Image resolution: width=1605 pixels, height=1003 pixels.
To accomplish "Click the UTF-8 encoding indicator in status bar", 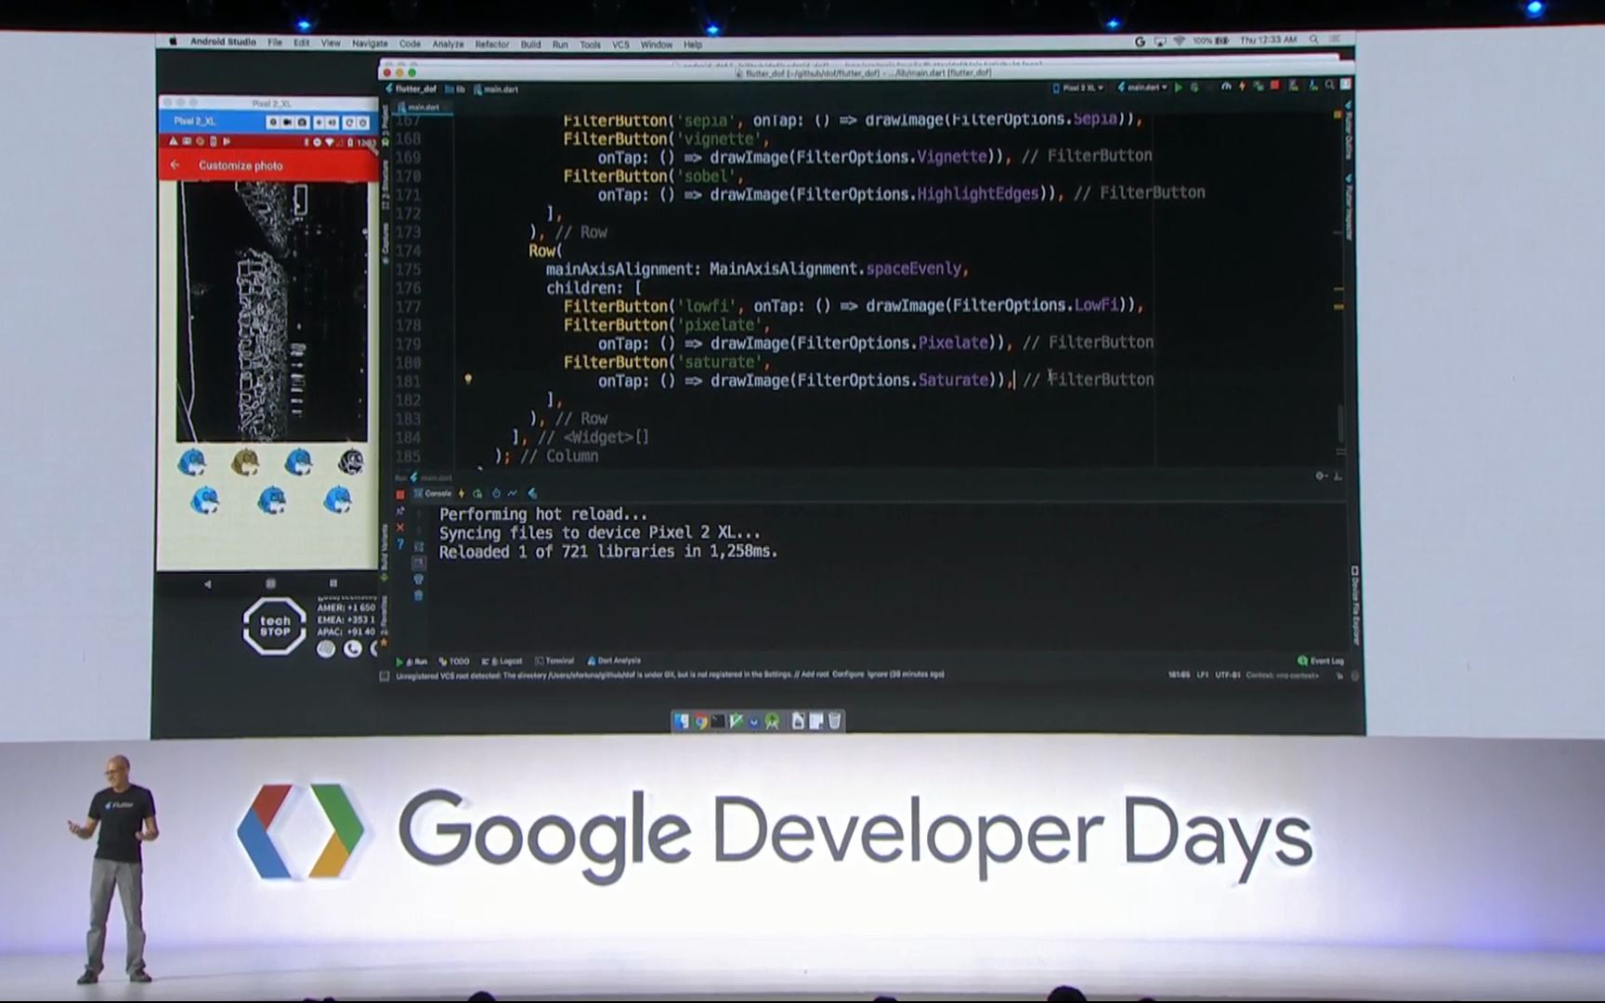I will coord(1228,675).
